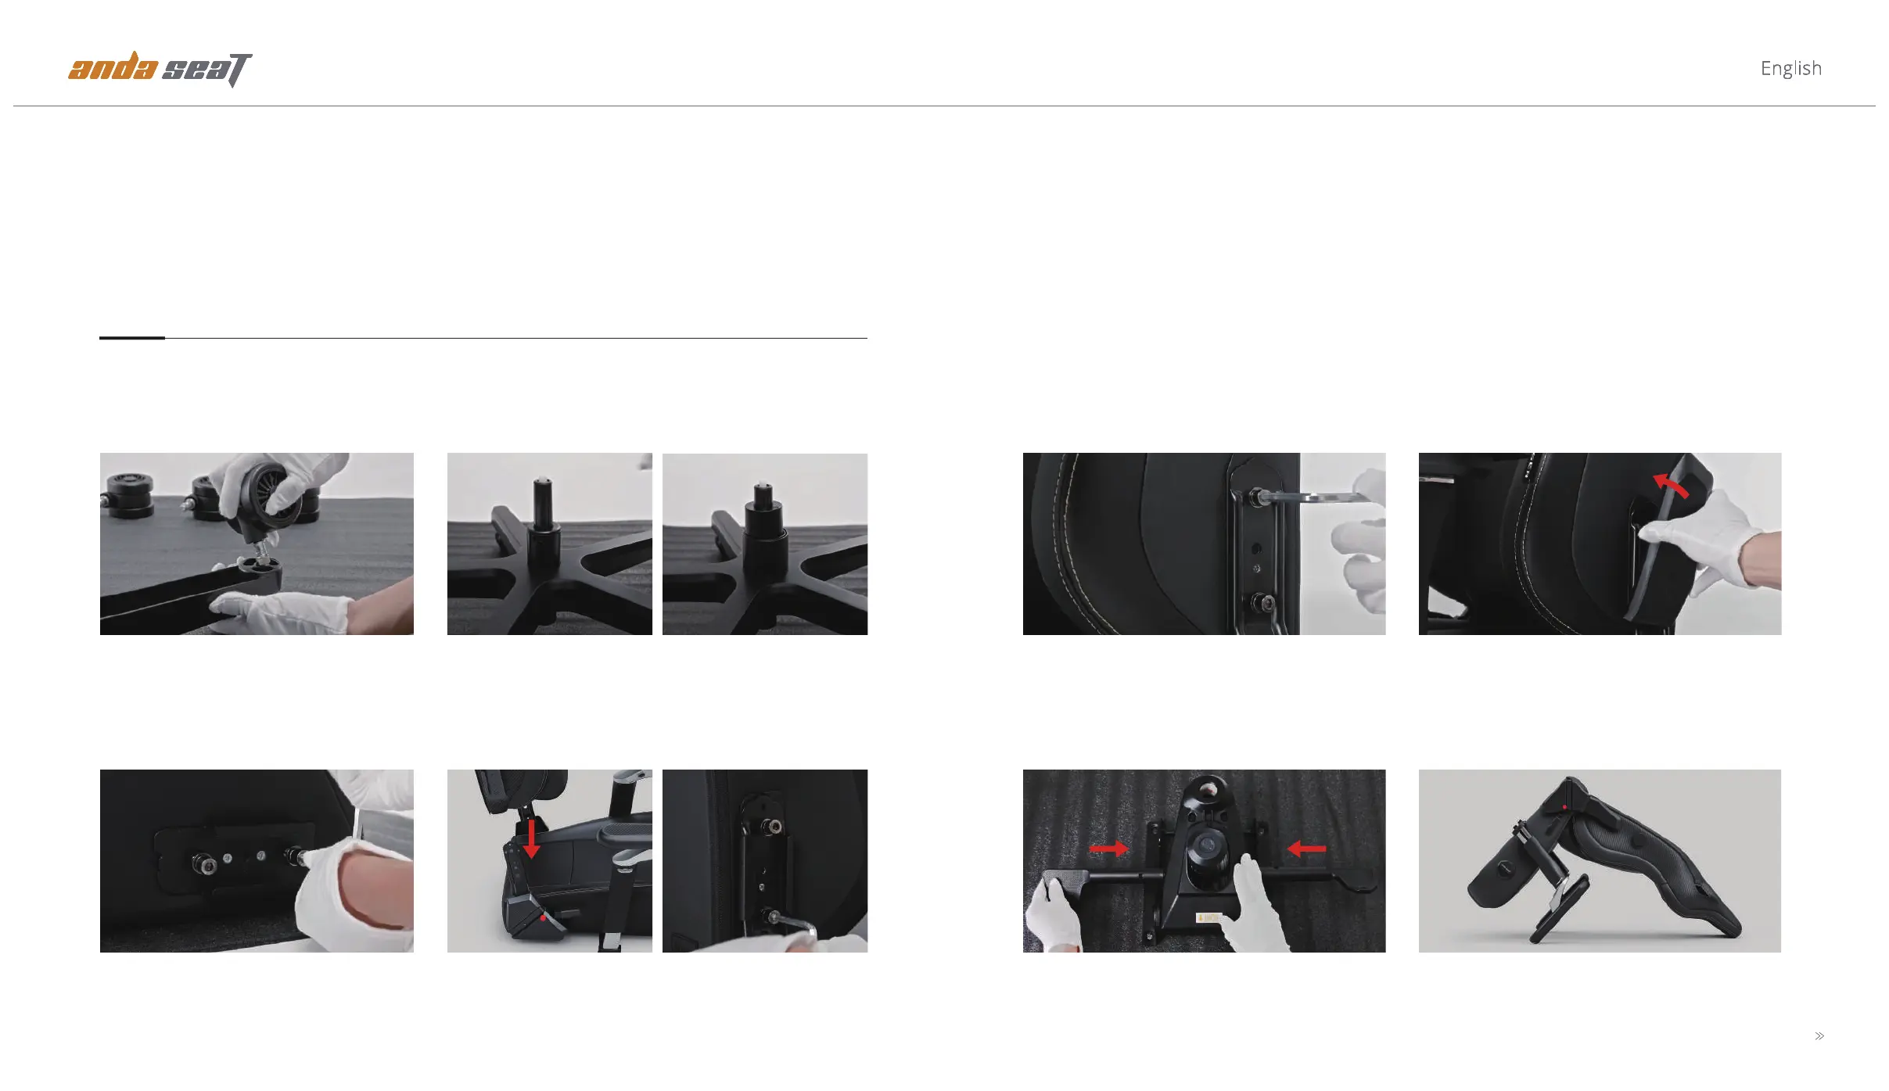Open the star base with cylinder cover photo
Viewport: 1889px width, 1091px height.
[765, 544]
